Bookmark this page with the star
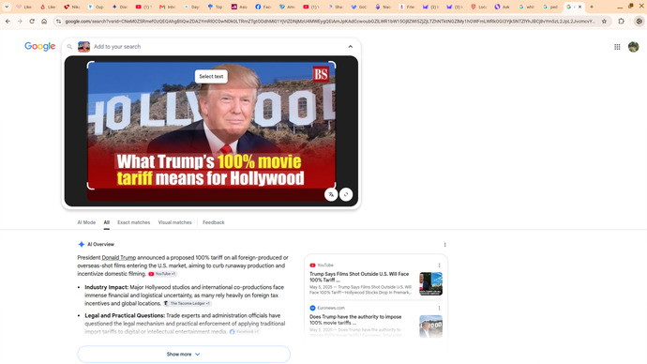The width and height of the screenshot is (647, 364). [x=604, y=21]
